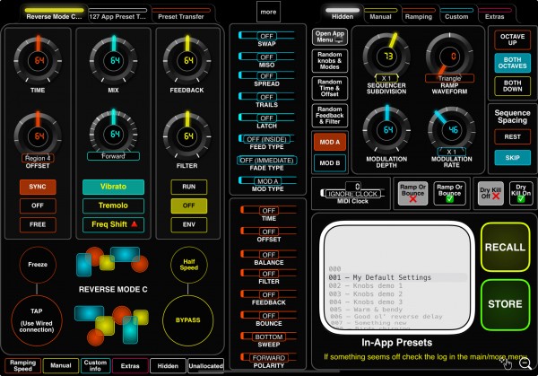Toggle the SWEEP switch set to BOTTOM
This screenshot has height=376, width=538.
click(x=269, y=337)
